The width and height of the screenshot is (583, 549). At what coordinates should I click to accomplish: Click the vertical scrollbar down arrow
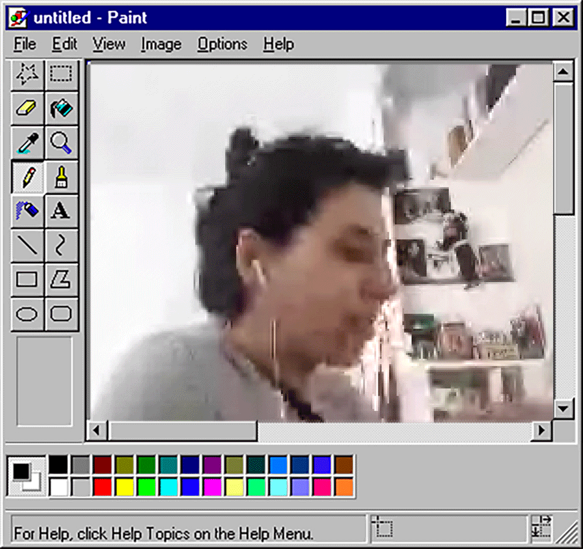563,409
